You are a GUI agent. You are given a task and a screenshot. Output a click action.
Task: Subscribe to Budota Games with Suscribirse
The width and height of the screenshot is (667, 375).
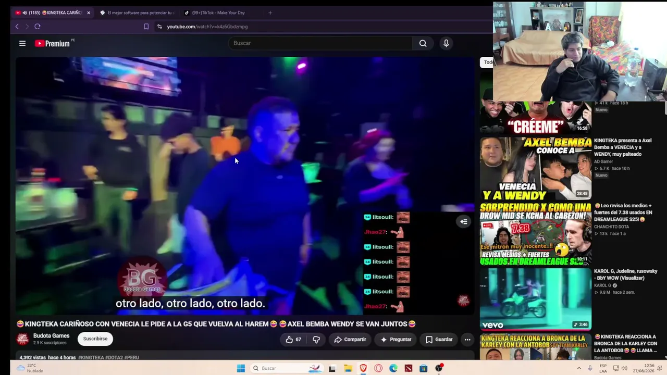[95, 339]
